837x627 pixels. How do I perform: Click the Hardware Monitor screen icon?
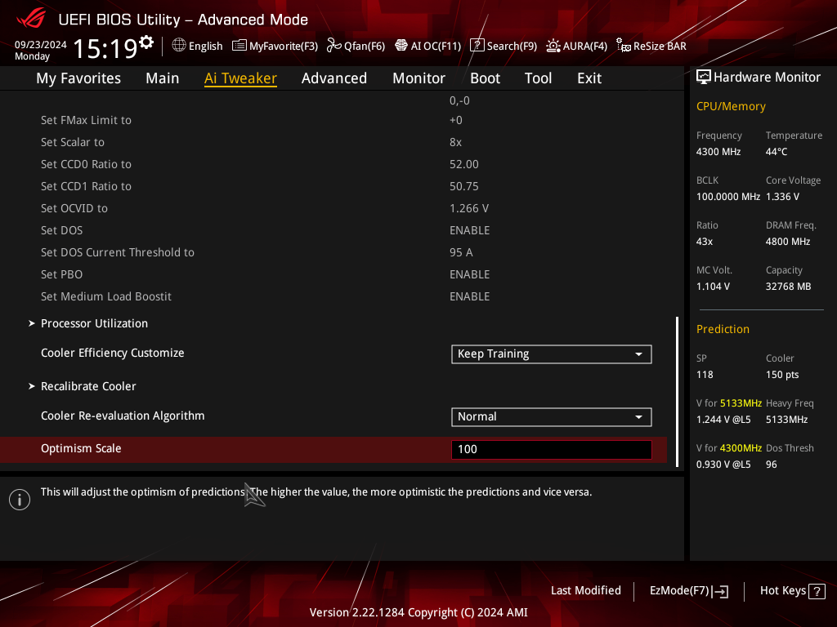coord(704,78)
